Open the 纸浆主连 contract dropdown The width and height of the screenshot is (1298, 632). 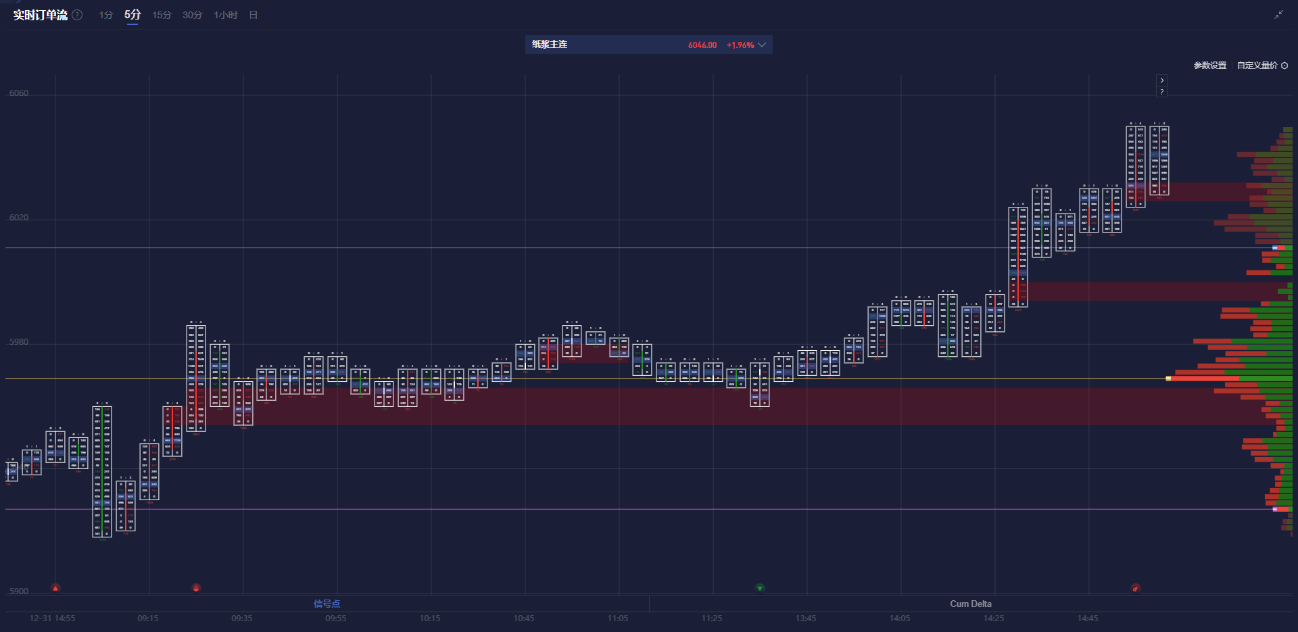(x=649, y=45)
